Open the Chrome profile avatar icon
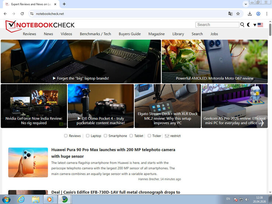This screenshot has height=204, width=272. click(258, 14)
